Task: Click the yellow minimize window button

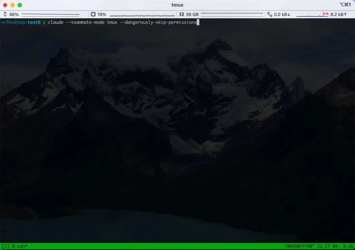Action: (12, 5)
